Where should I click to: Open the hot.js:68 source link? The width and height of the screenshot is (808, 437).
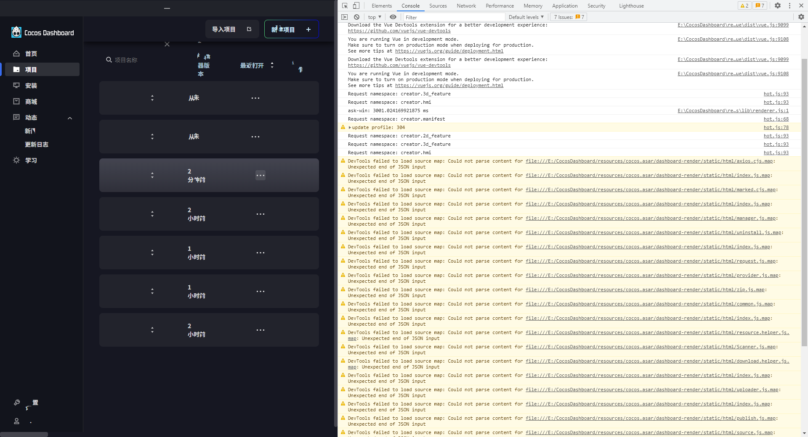click(776, 119)
